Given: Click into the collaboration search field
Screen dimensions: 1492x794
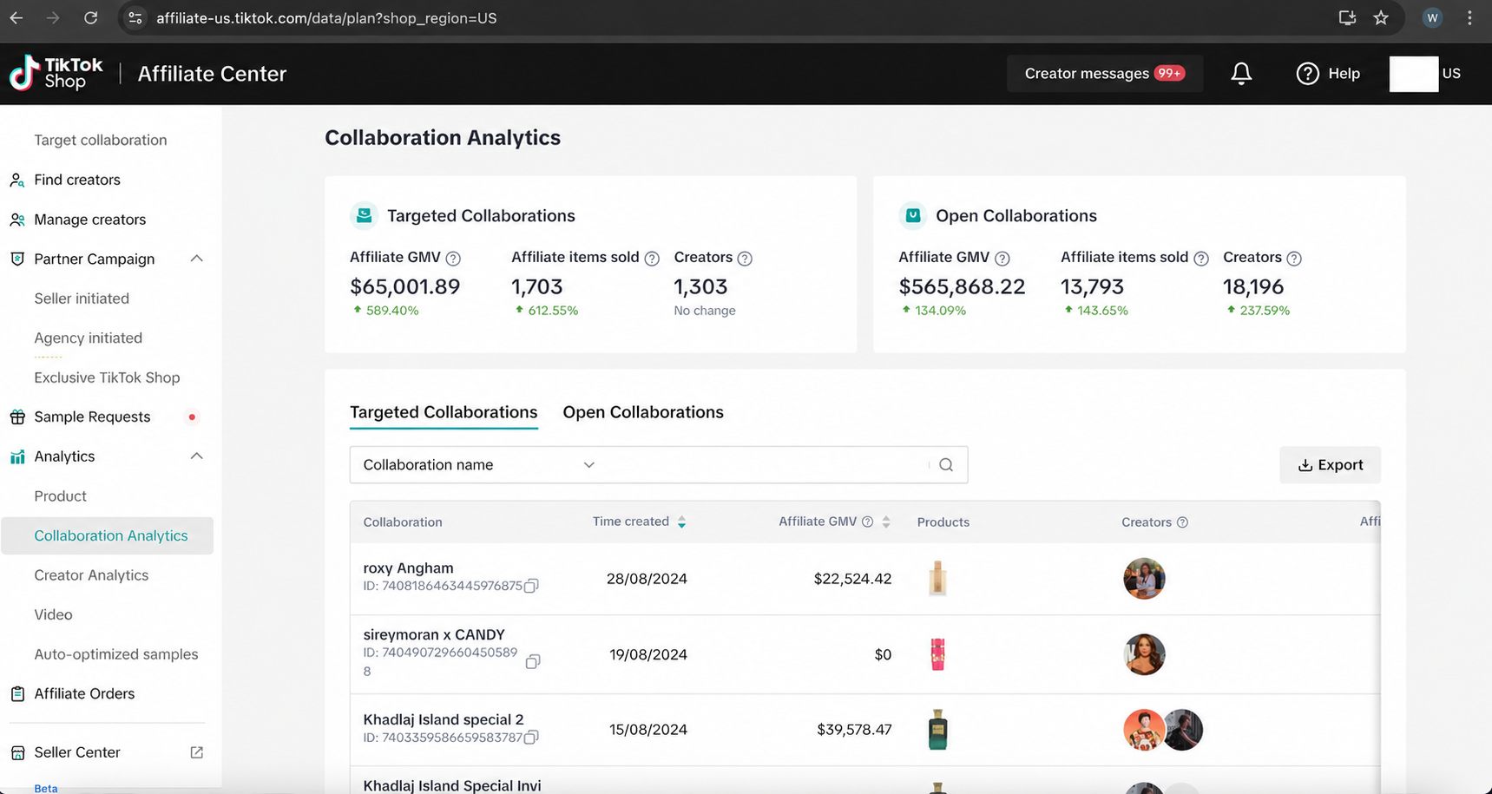Looking at the screenshot, I should coord(766,465).
